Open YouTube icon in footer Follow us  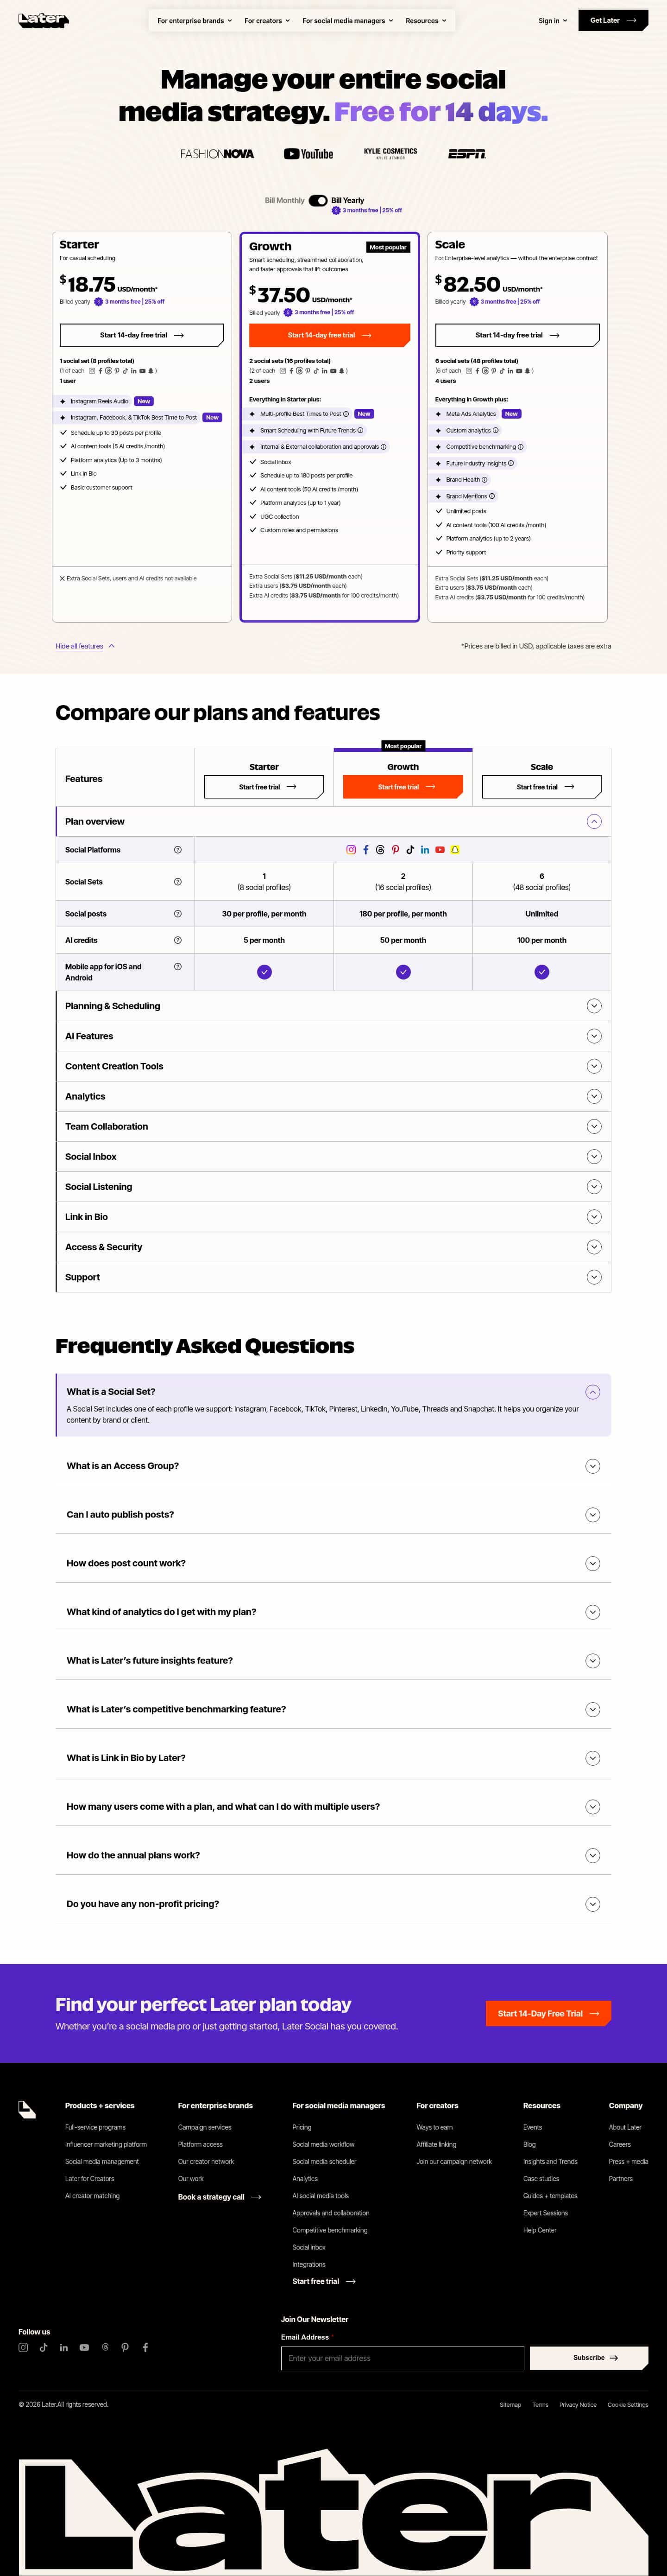tap(84, 2347)
